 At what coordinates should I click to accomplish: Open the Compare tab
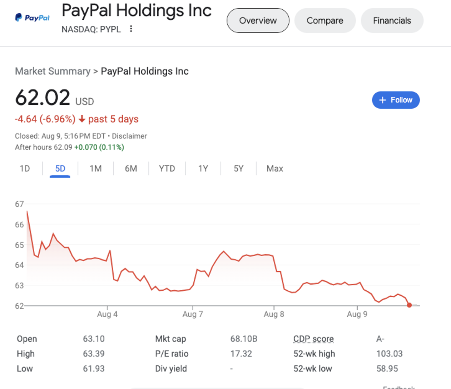tap(325, 21)
